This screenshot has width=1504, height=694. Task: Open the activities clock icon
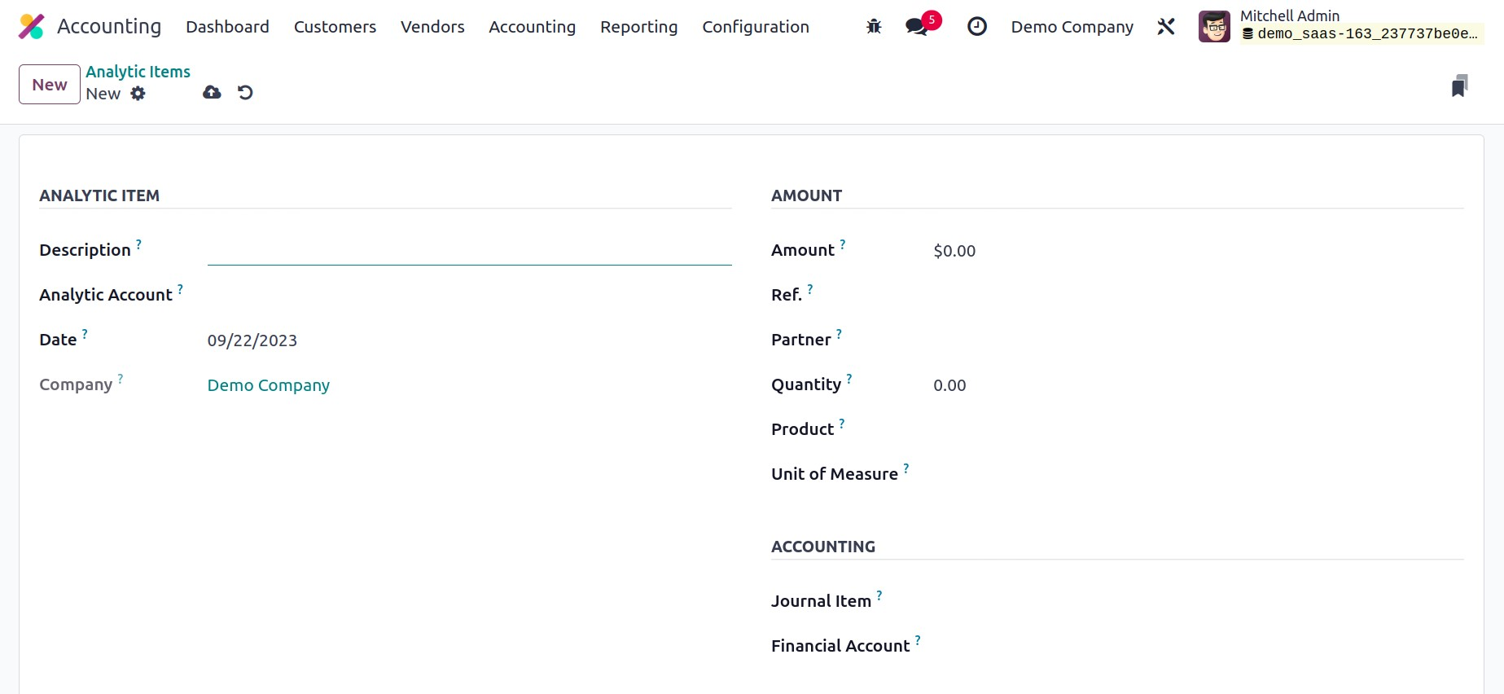[x=976, y=27]
